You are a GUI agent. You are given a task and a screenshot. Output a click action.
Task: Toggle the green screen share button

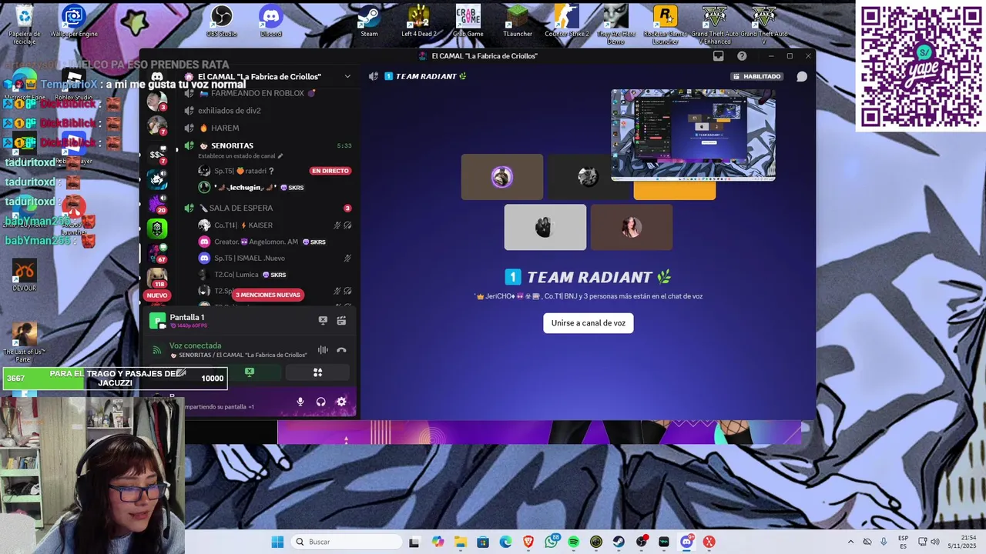250,372
